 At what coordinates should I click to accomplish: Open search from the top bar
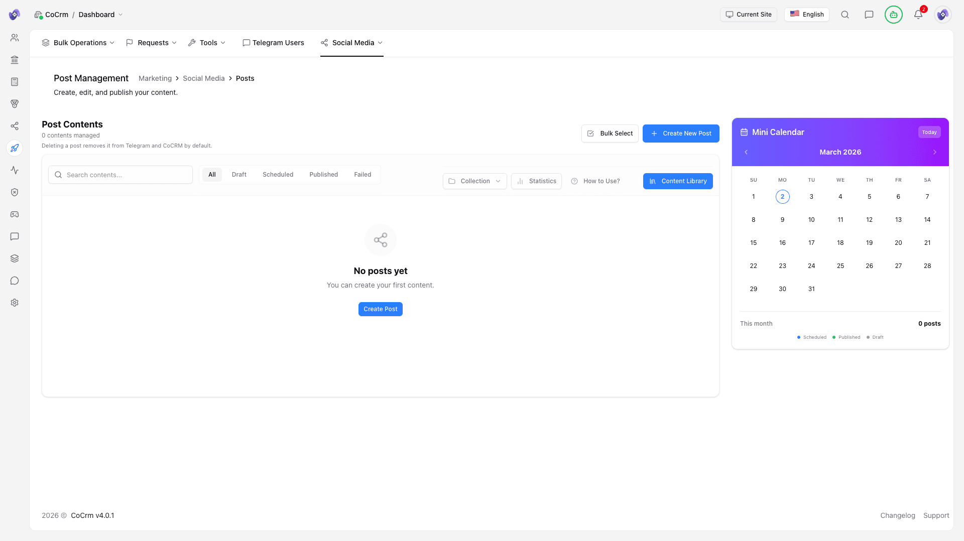tap(845, 15)
